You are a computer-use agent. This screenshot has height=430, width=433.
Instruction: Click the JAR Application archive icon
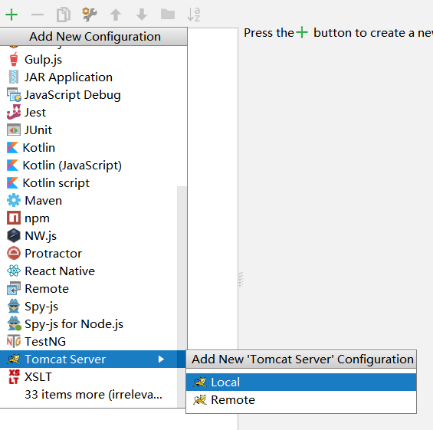click(14, 77)
